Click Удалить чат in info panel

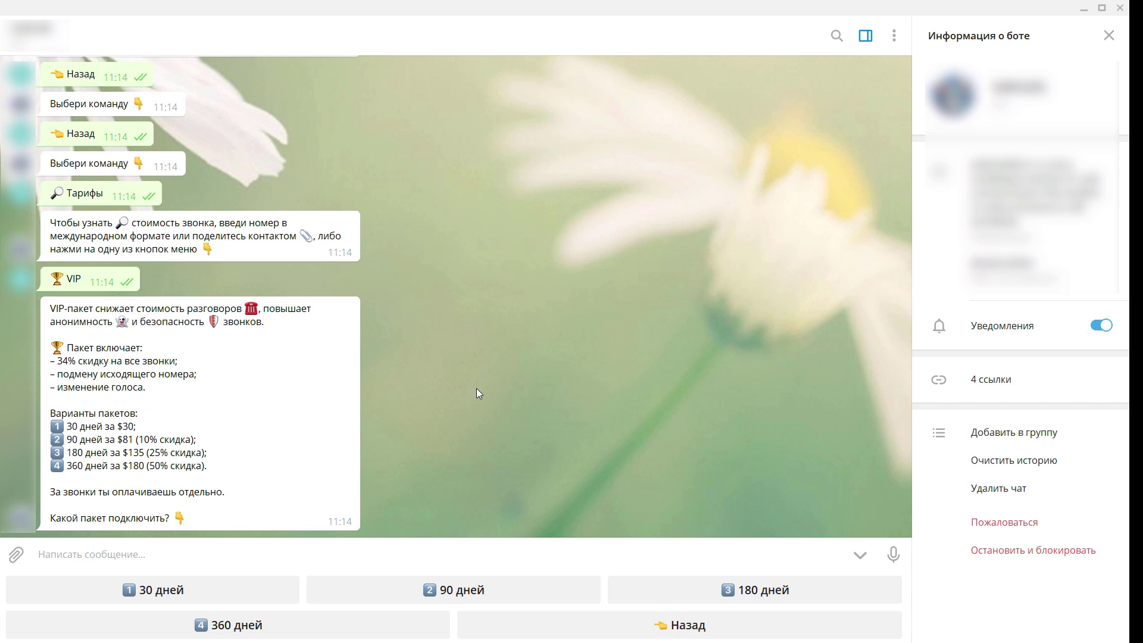998,489
